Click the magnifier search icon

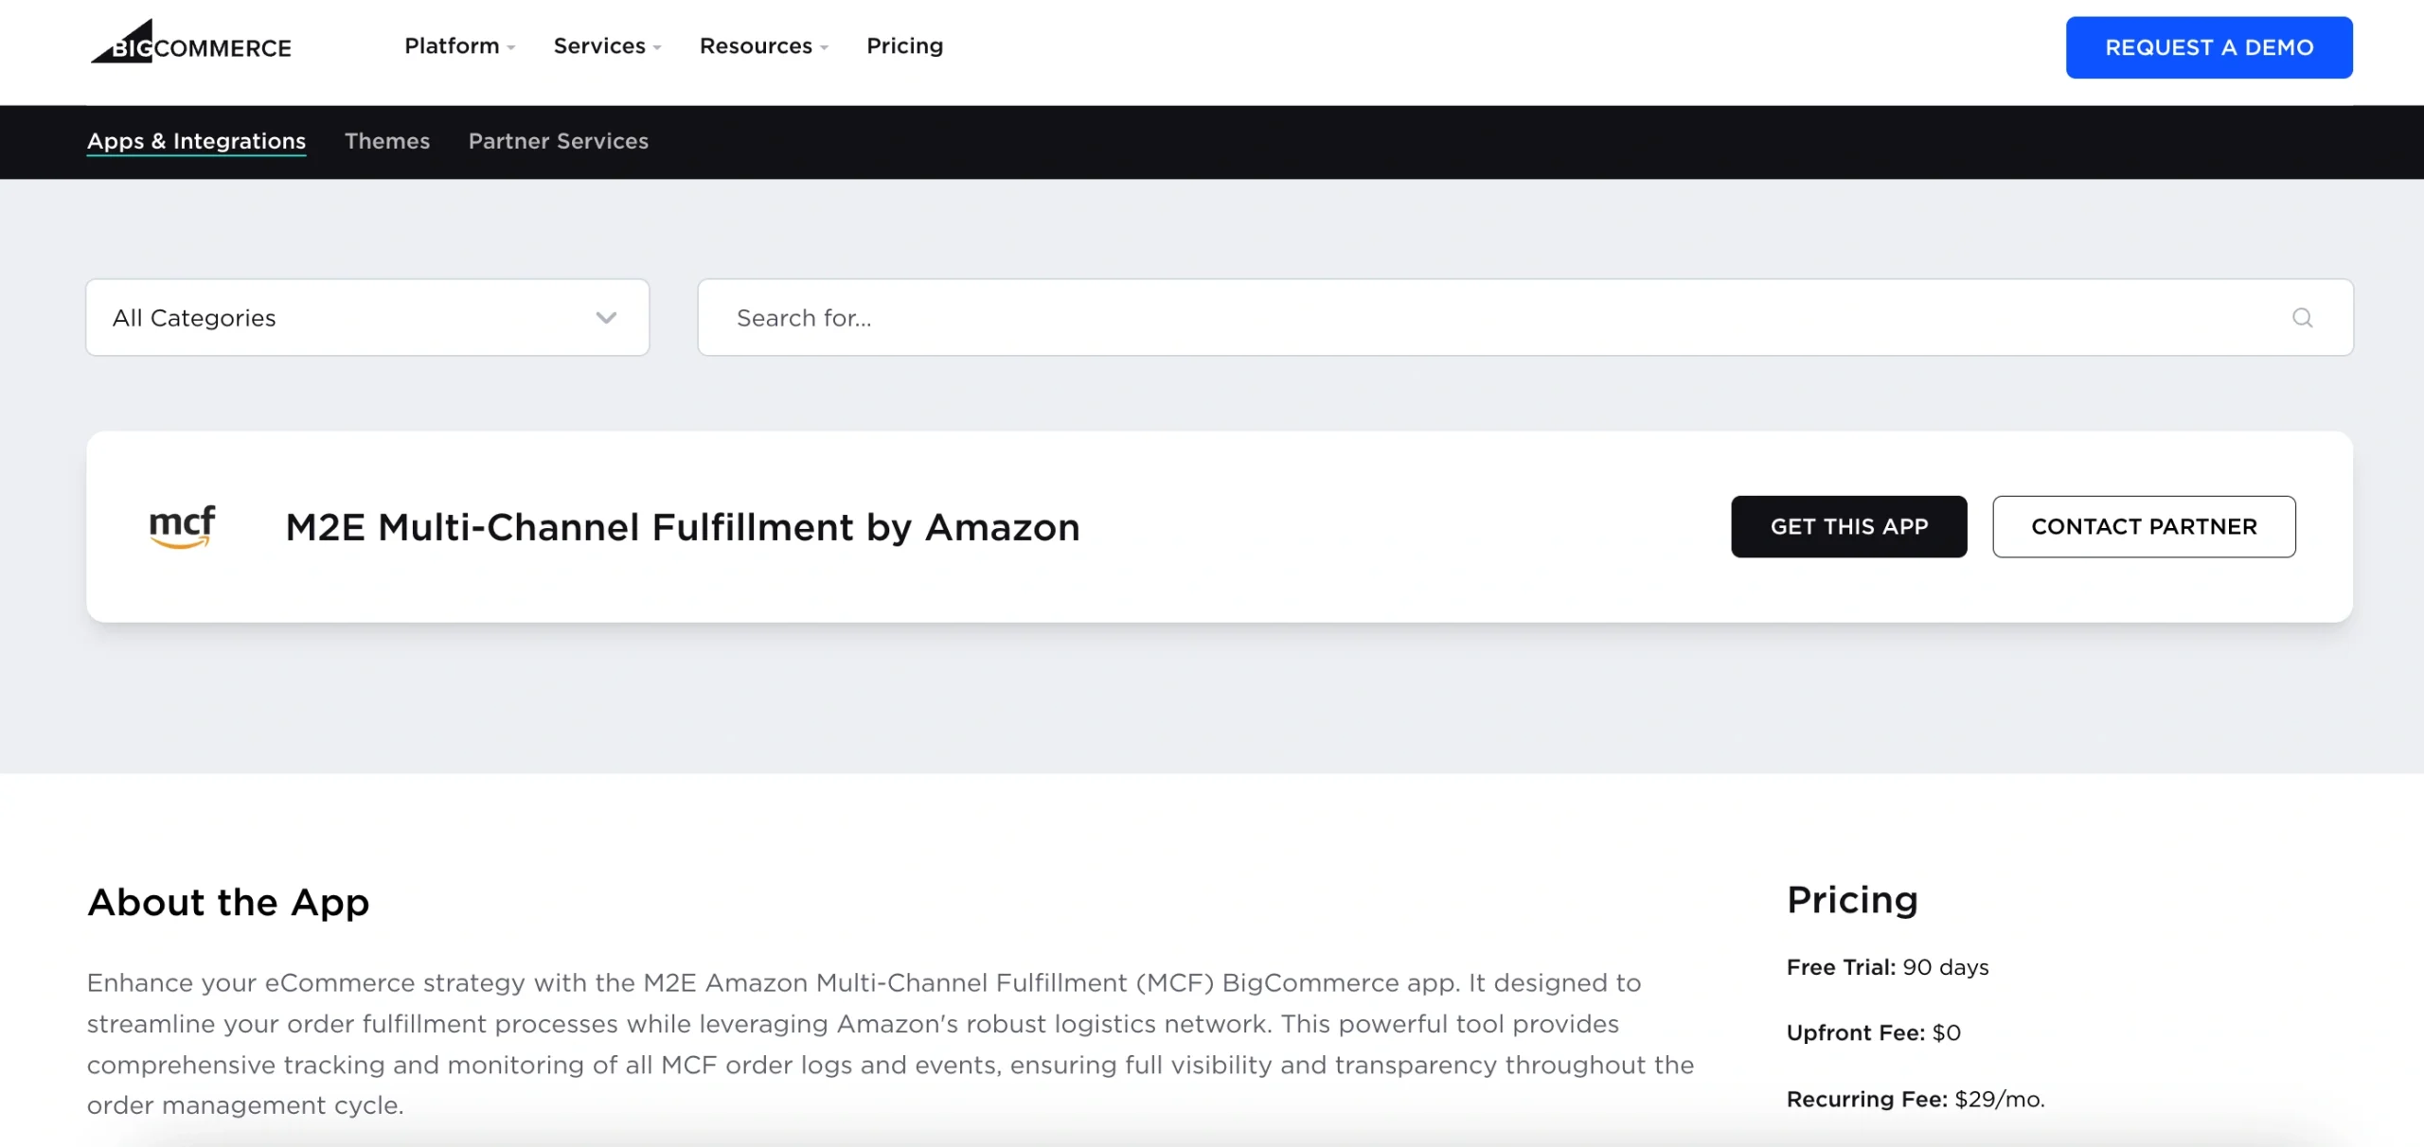tap(2302, 318)
